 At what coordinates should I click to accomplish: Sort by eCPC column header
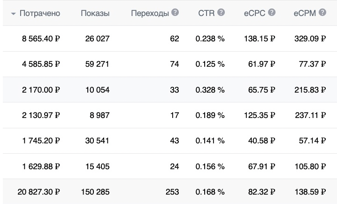pyautogui.click(x=255, y=13)
